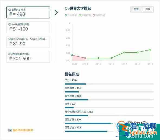Click the 2016 data point circle
This screenshot has height=140, width=160.
point(111,58)
